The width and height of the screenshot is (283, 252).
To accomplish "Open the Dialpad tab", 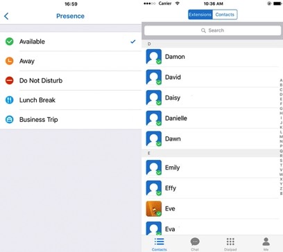I will pos(230,244).
